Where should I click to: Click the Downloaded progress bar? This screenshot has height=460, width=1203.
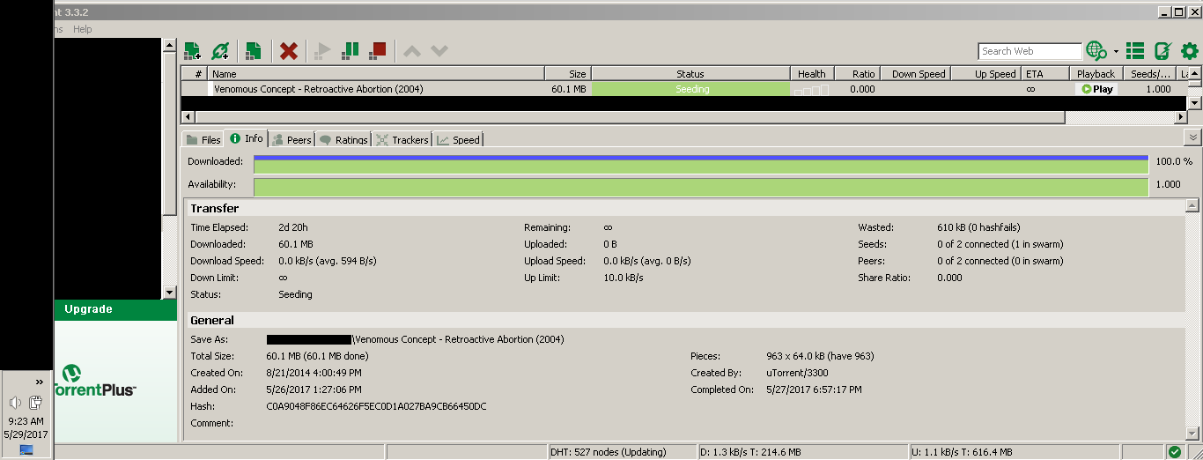click(701, 164)
